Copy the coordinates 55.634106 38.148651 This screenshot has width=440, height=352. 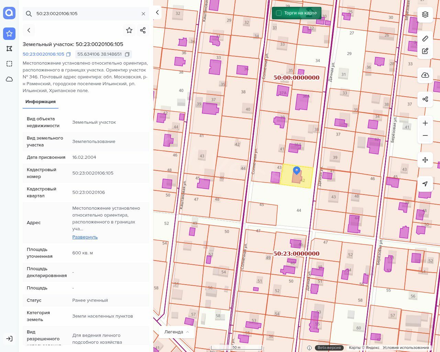click(127, 54)
